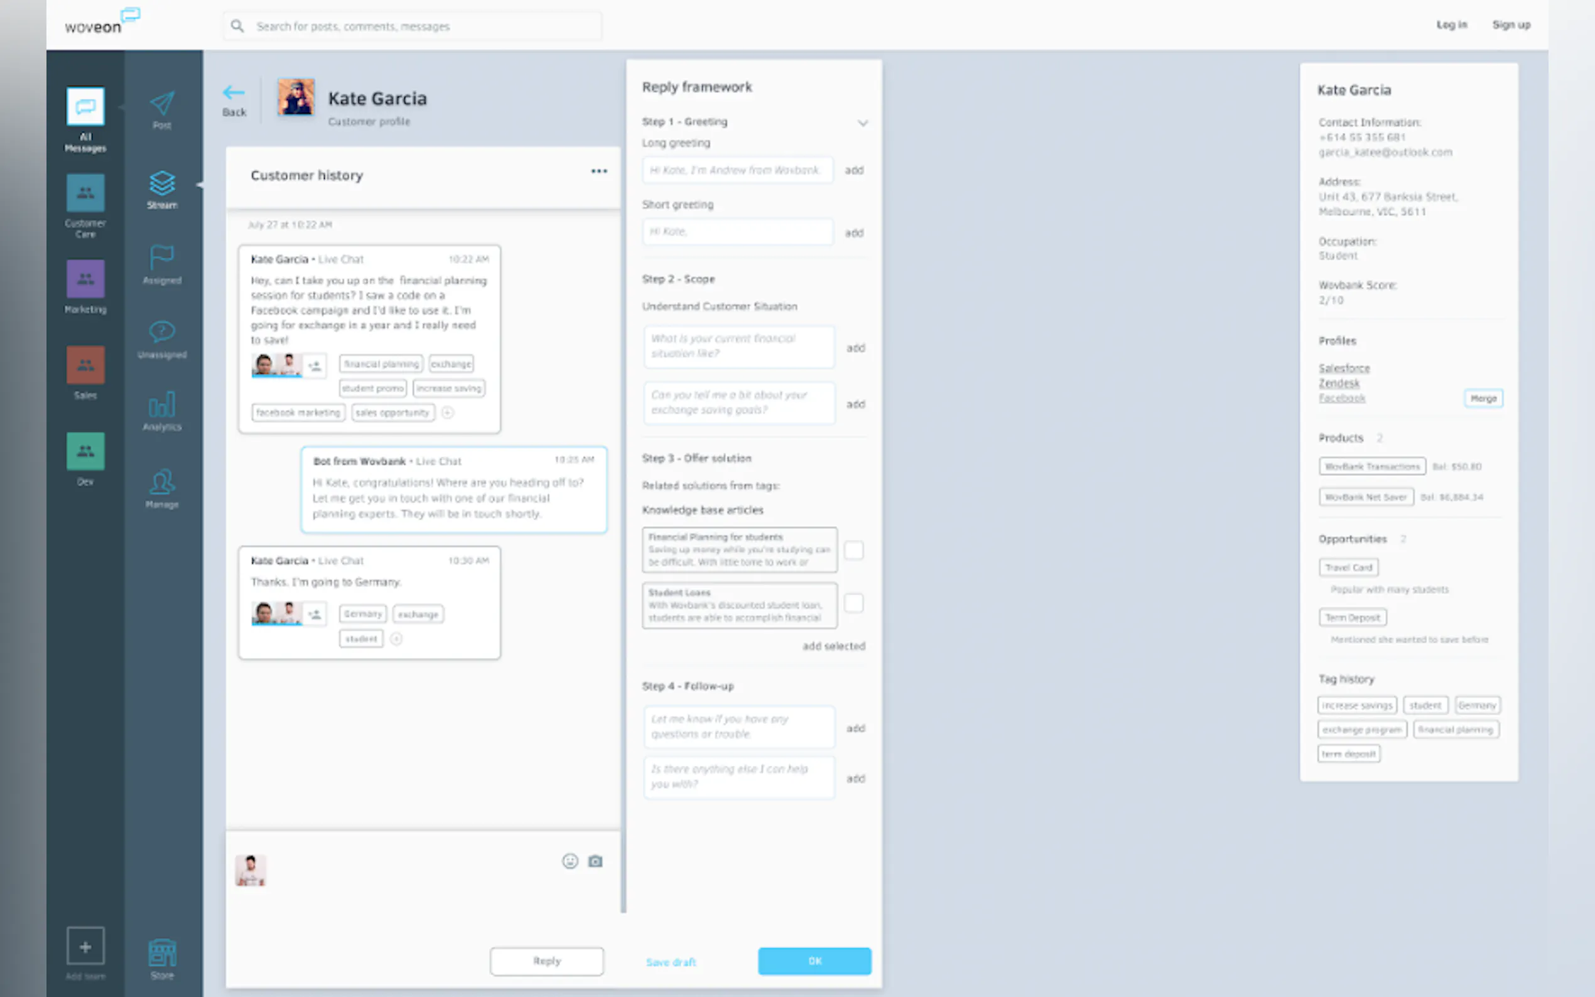
Task: Check the Student Loans article checkbox
Action: point(853,603)
